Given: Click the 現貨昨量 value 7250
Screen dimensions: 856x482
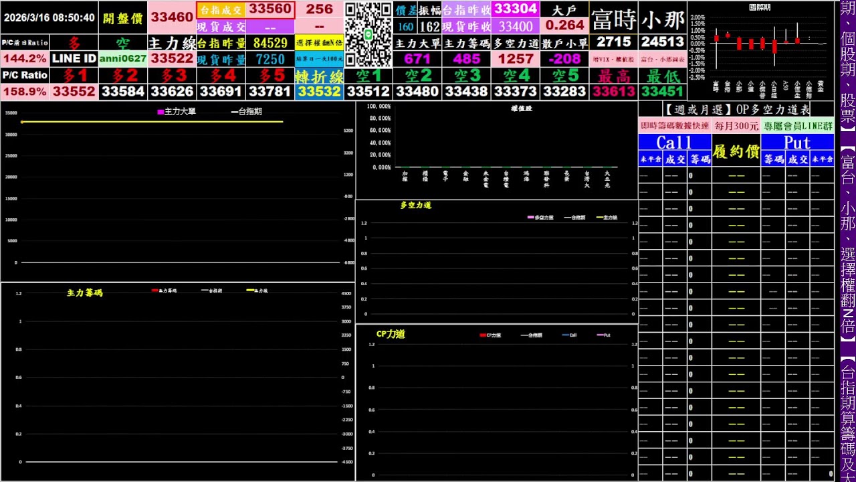Looking at the screenshot, I should point(270,59).
